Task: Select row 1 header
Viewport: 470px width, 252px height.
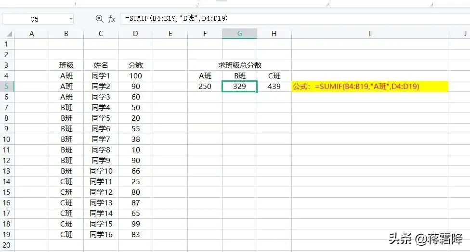Action: click(7, 44)
